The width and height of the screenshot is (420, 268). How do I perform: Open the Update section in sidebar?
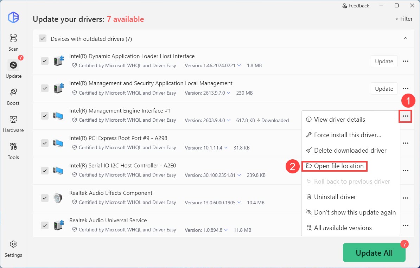pos(13,69)
